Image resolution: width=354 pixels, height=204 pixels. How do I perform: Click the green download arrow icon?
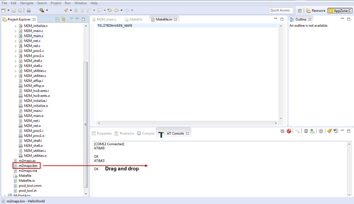click(x=312, y=131)
